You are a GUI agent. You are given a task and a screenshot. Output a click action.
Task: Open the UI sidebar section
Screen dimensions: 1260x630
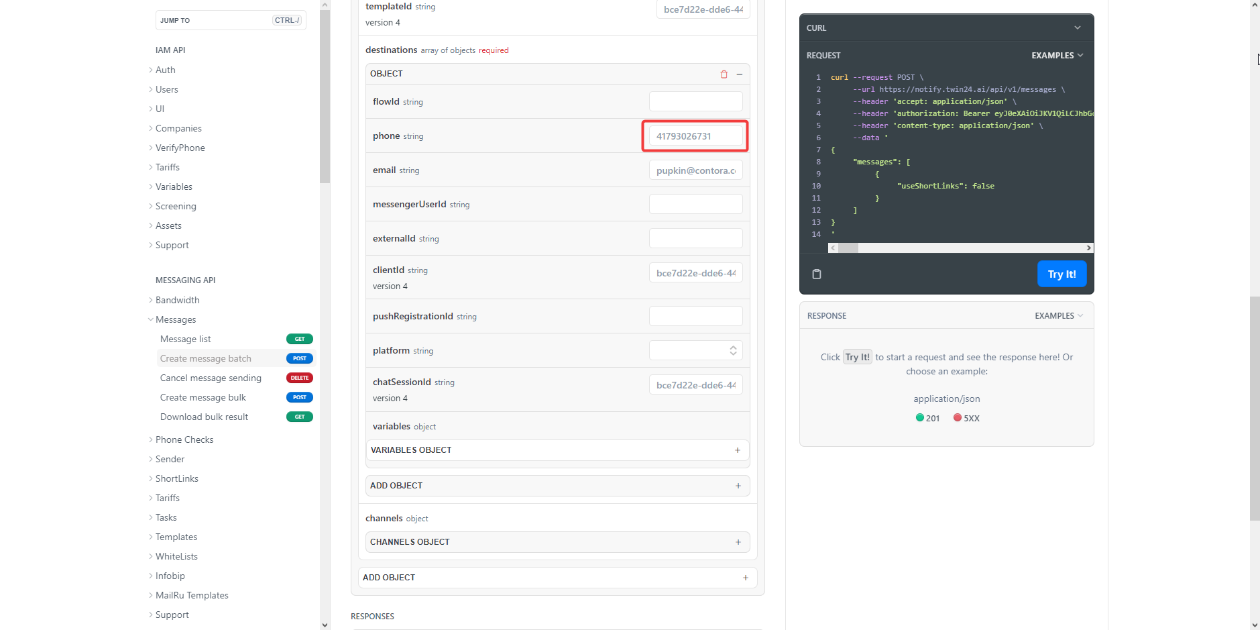pyautogui.click(x=160, y=109)
